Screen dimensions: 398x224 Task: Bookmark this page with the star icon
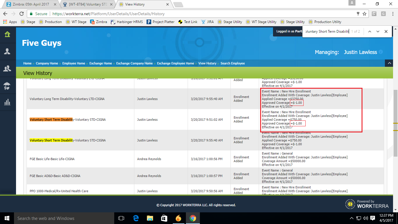point(364,14)
